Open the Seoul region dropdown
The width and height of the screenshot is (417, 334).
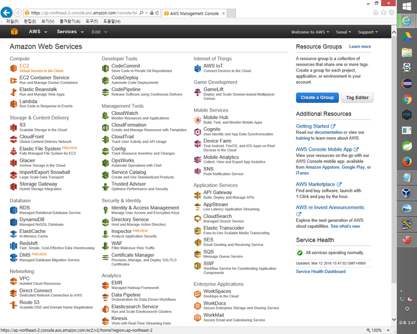343,32
